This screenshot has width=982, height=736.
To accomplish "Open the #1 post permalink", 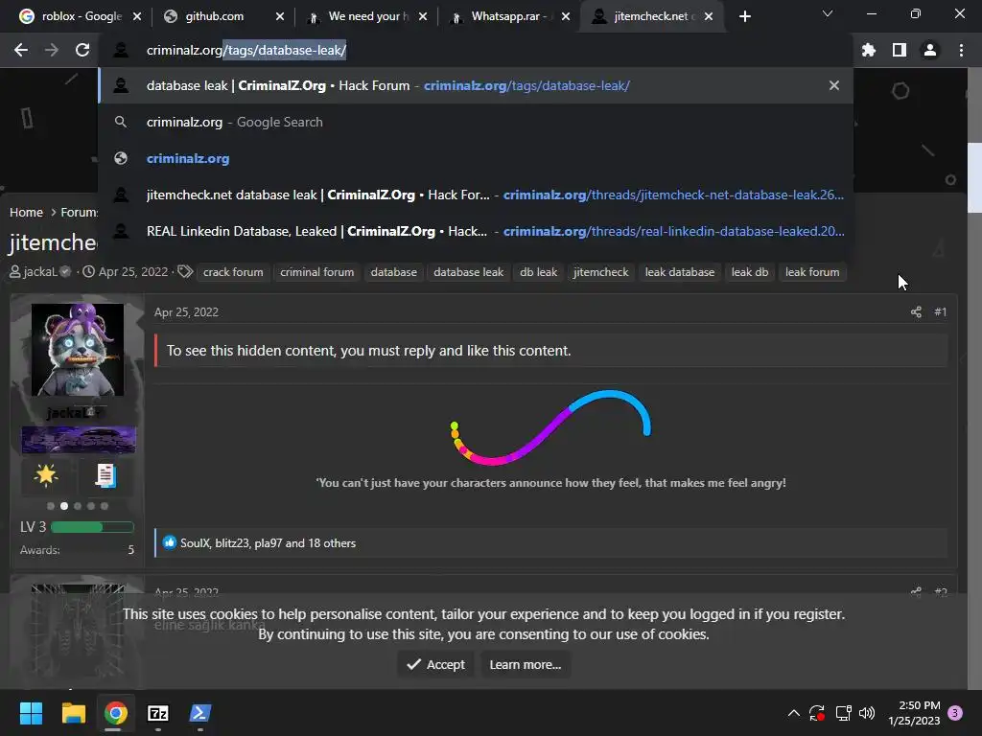I will 941,311.
